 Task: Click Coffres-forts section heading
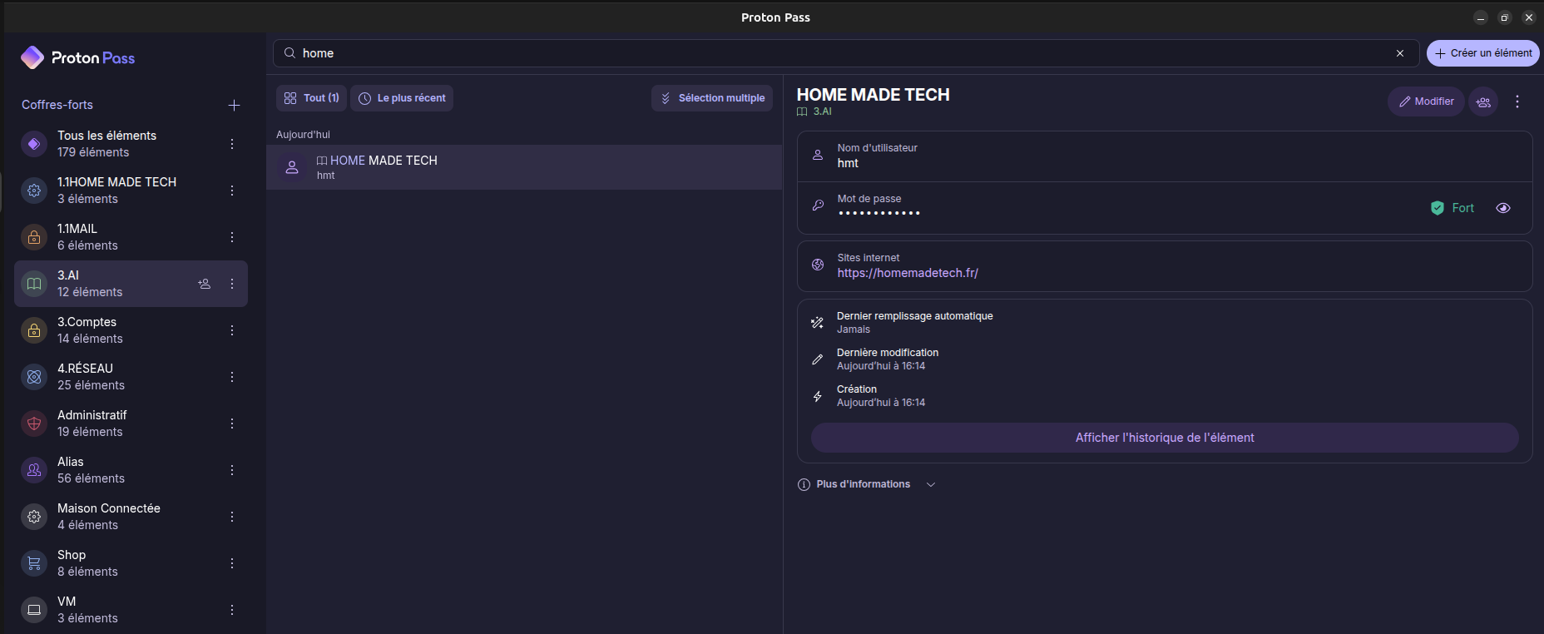pyautogui.click(x=57, y=105)
